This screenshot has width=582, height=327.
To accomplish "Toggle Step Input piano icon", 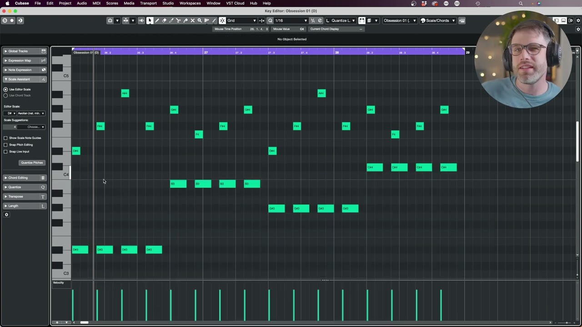I will pyautogui.click(x=462, y=20).
